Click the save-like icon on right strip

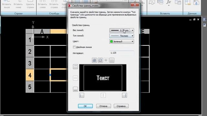[x=205, y=25]
